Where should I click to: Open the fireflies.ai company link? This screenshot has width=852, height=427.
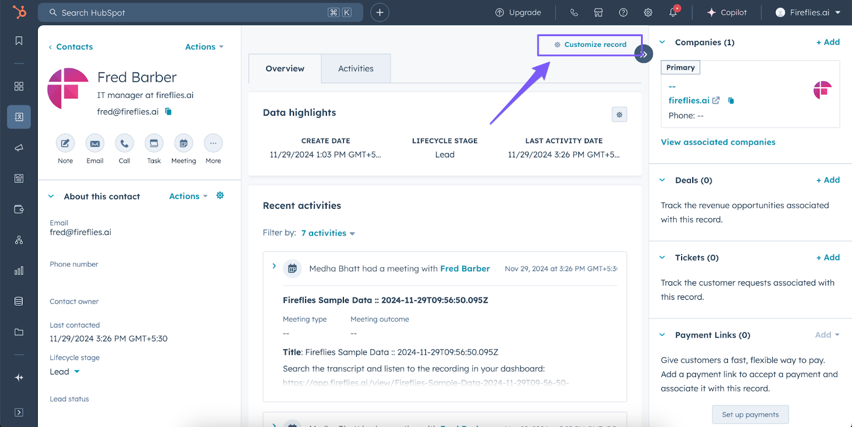pos(689,101)
